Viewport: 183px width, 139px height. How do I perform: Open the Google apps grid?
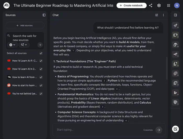pyautogui.click(x=169, y=5)
